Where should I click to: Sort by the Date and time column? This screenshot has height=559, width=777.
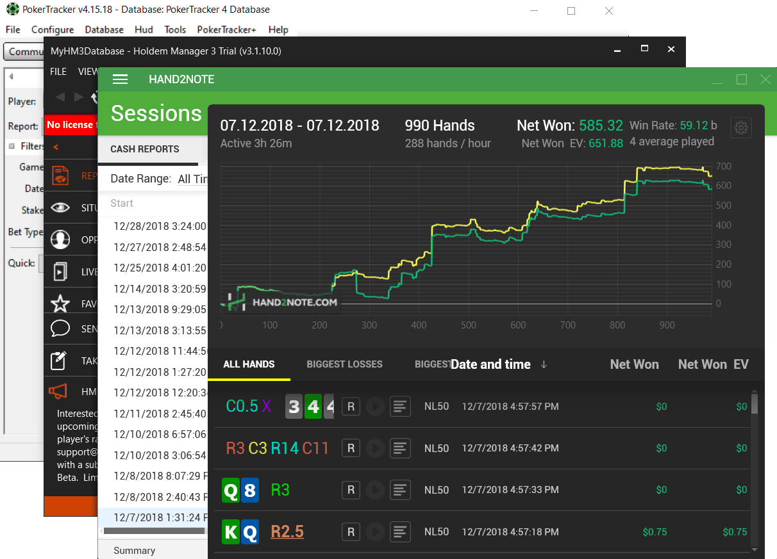point(490,364)
